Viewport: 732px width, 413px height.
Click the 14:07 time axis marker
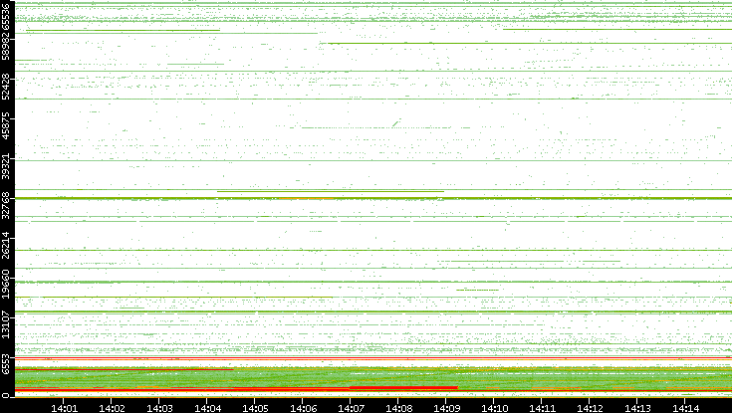tap(351, 407)
